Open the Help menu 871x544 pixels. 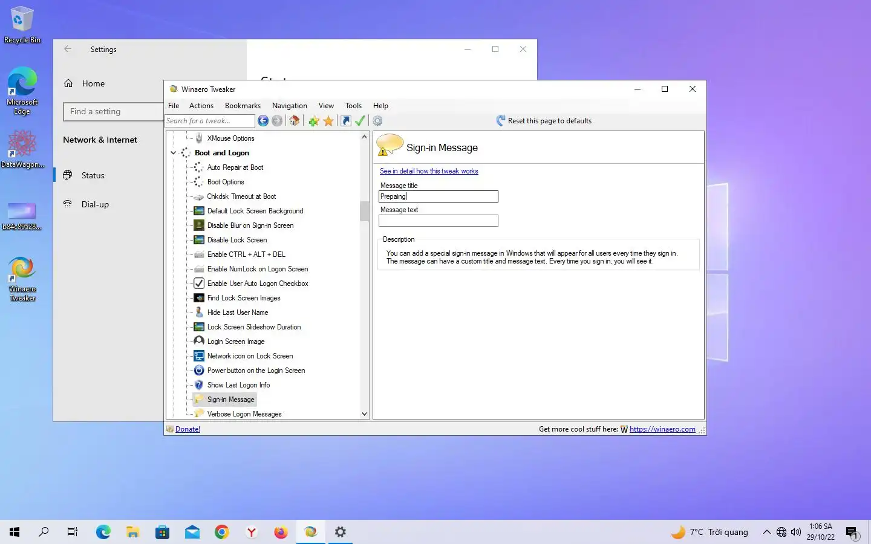click(380, 106)
